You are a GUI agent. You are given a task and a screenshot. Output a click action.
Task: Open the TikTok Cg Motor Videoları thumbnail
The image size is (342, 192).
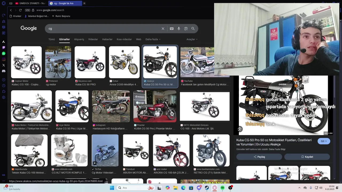[x=105, y=150]
